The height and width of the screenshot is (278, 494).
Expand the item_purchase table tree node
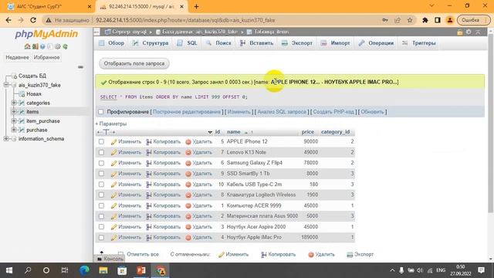pos(14,120)
